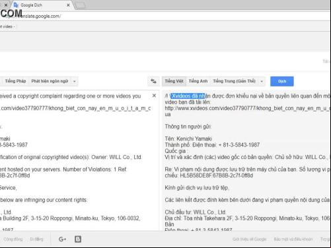Select Tiếng Trung (Giản Thể) target language
Screen dimensions: 331x248
pyautogui.click(x=234, y=81)
